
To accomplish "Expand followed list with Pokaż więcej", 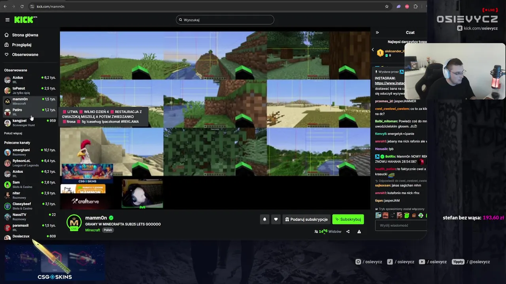I will coord(13,133).
